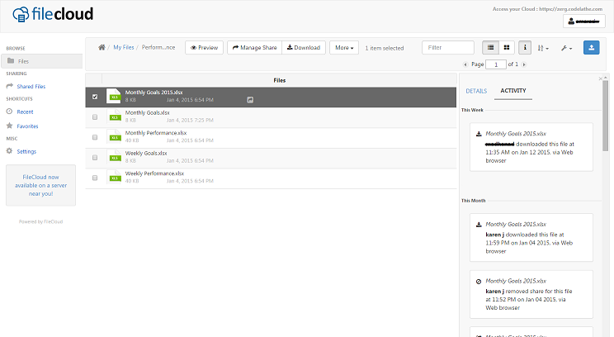Open Files in the Browse sidebar
614x337 pixels.
click(41, 61)
